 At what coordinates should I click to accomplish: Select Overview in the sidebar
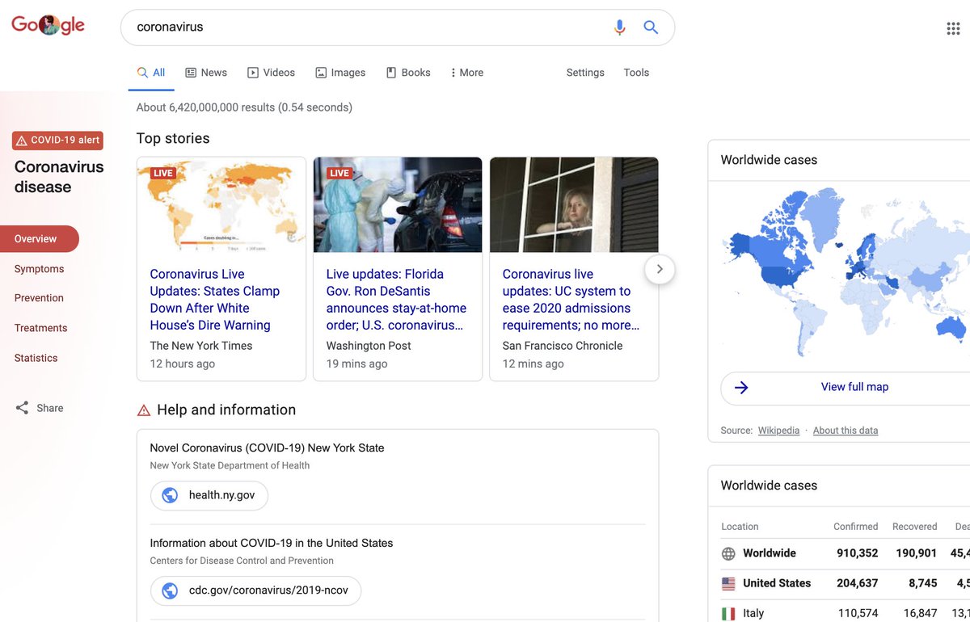[x=40, y=239]
